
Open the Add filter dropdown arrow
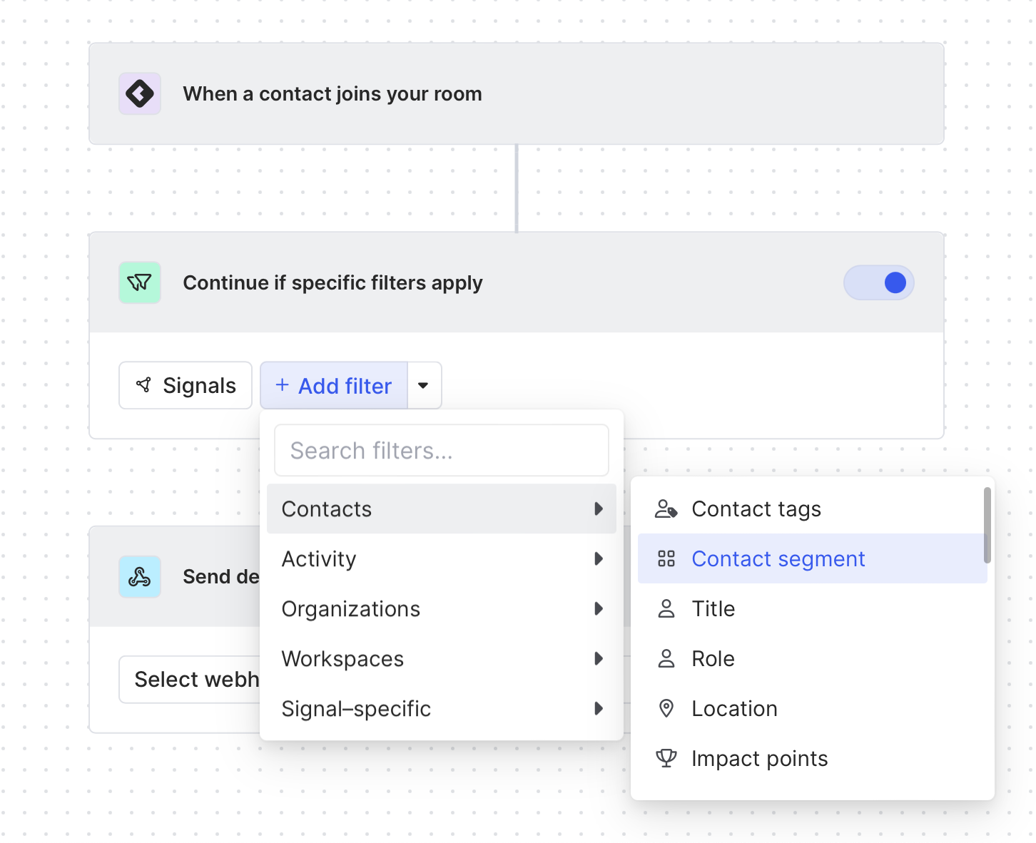coord(424,386)
